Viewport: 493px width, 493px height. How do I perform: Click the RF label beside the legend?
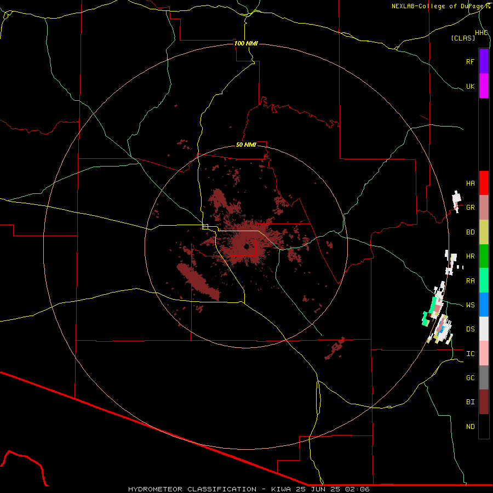point(470,62)
